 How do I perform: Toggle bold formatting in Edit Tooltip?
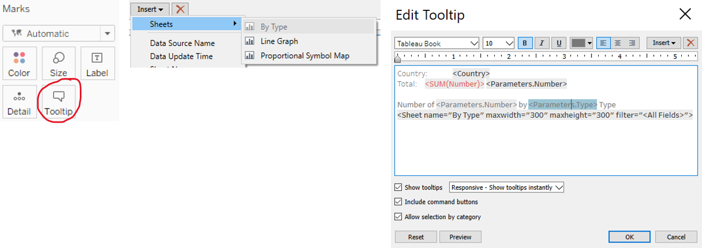tap(525, 43)
